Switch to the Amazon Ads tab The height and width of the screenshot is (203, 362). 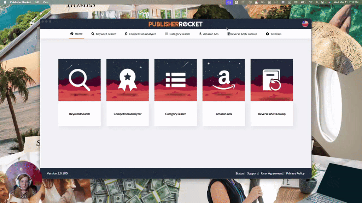point(209,34)
